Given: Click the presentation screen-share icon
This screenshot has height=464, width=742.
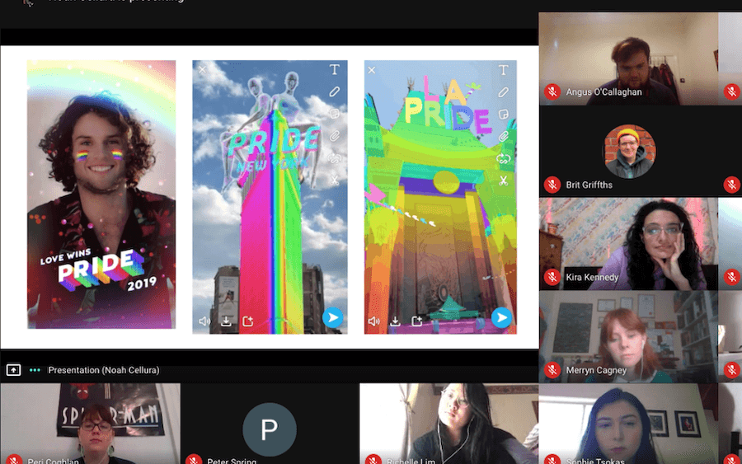Looking at the screenshot, I should point(13,370).
